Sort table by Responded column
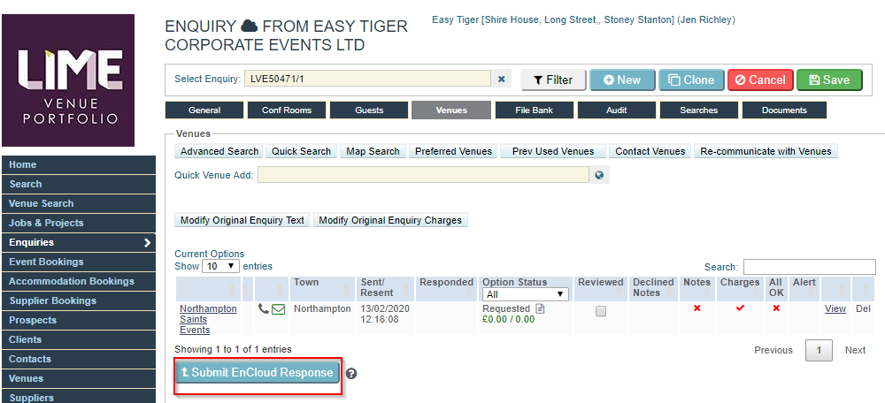 point(446,289)
